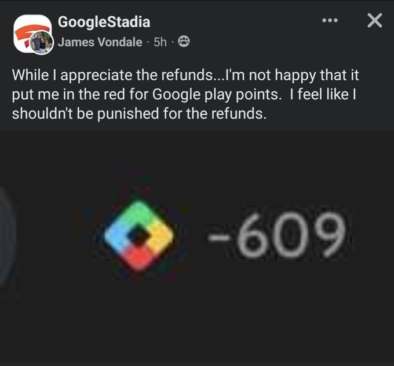Open the attached points screenshot image
This screenshot has height=366, width=394.
[x=197, y=246]
